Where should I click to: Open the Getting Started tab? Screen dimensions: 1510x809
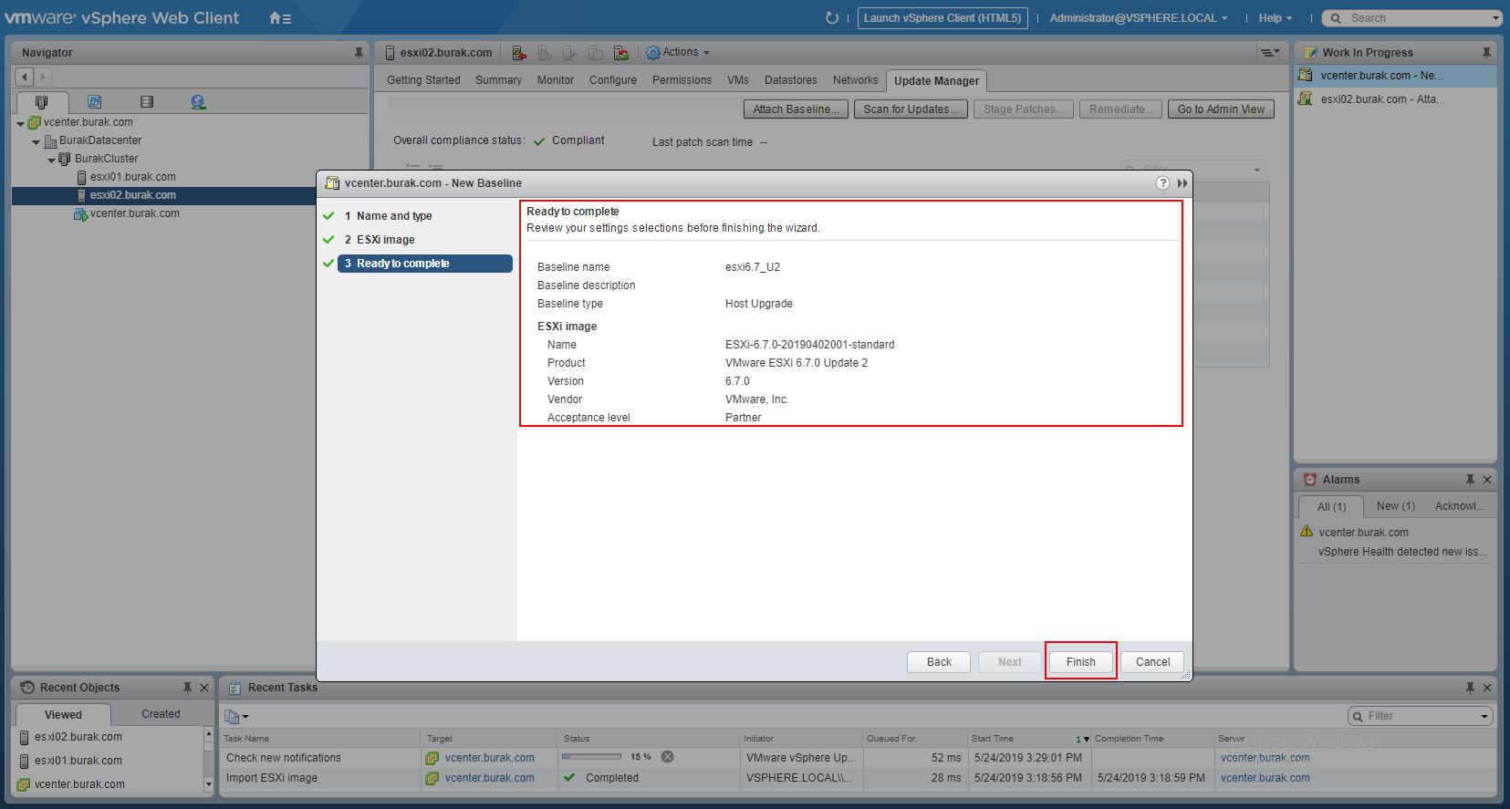(x=423, y=80)
